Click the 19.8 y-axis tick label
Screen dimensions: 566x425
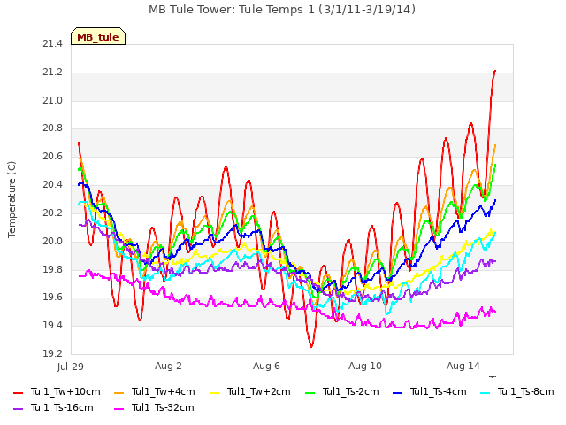[52, 269]
